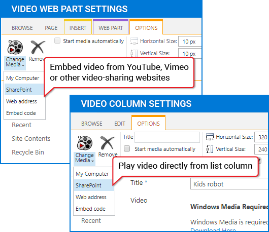Choose My Computer from the web part media menu
Image resolution: width=269 pixels, height=232 pixels.
pyautogui.click(x=24, y=78)
